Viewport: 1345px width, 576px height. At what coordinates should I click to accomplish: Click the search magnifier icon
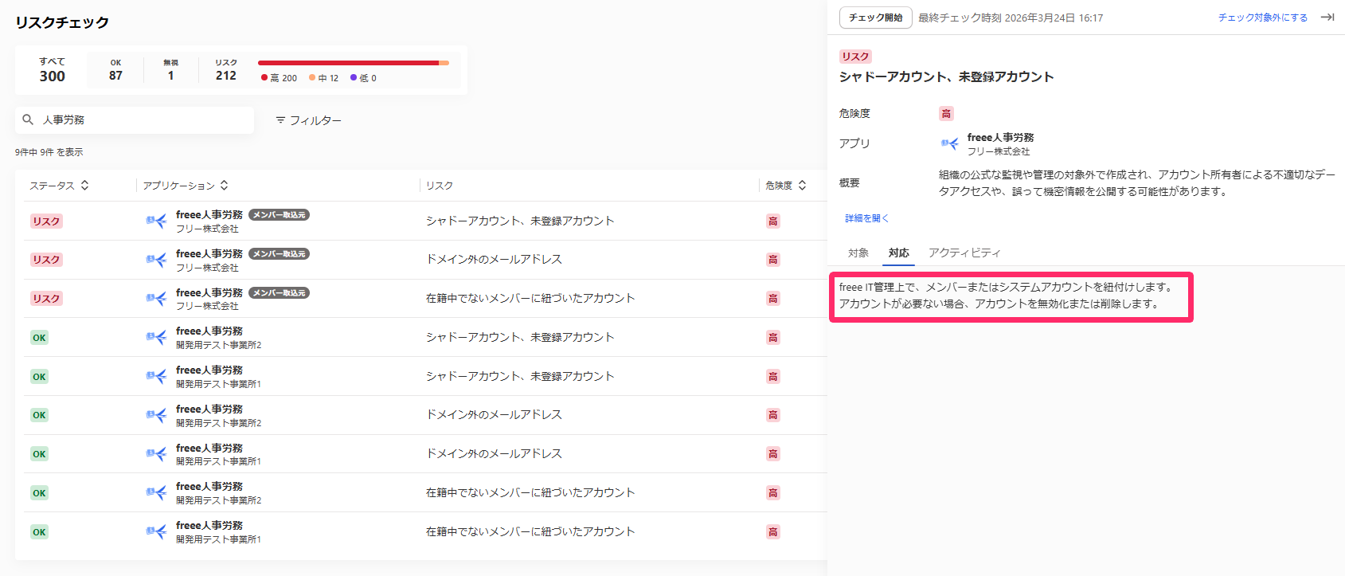[28, 120]
